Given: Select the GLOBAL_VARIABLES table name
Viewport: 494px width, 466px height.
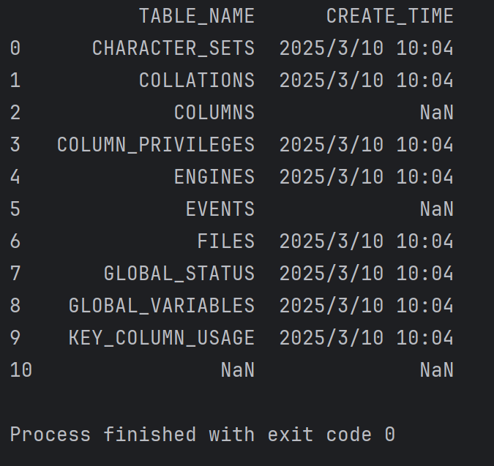Looking at the screenshot, I should [161, 306].
